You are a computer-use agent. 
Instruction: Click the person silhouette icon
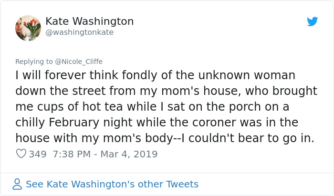coord(17,184)
